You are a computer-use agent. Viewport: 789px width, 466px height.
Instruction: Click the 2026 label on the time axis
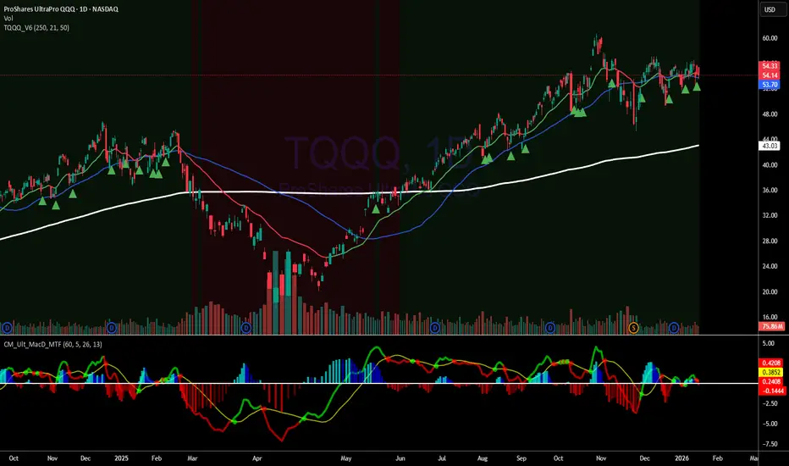click(x=681, y=458)
